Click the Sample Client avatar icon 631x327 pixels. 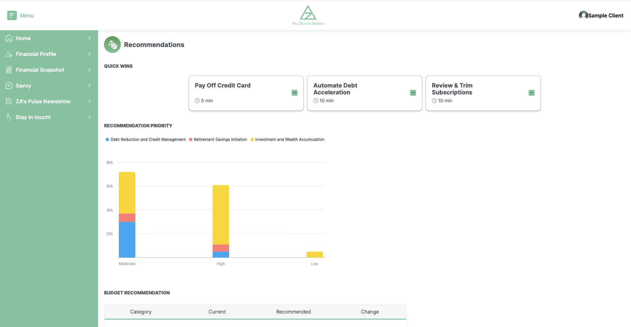[x=583, y=15]
